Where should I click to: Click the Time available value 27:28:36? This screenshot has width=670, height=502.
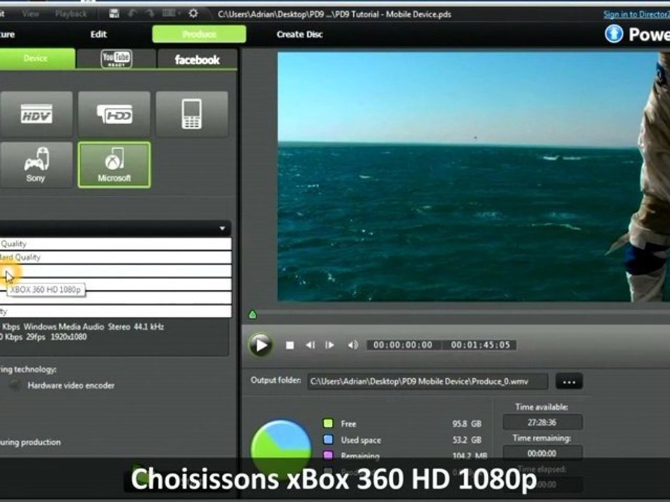click(x=542, y=423)
